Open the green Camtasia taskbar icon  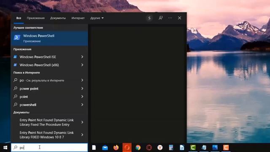pos(193,147)
